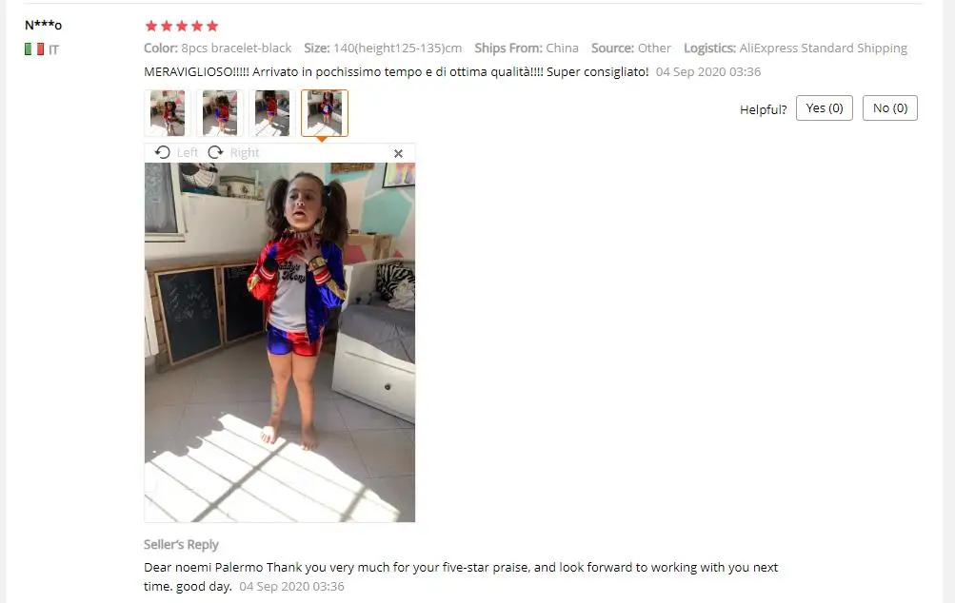The height and width of the screenshot is (603, 955).
Task: Click the 'AliExpress Standard Shipping' logistics text
Action: click(x=823, y=49)
